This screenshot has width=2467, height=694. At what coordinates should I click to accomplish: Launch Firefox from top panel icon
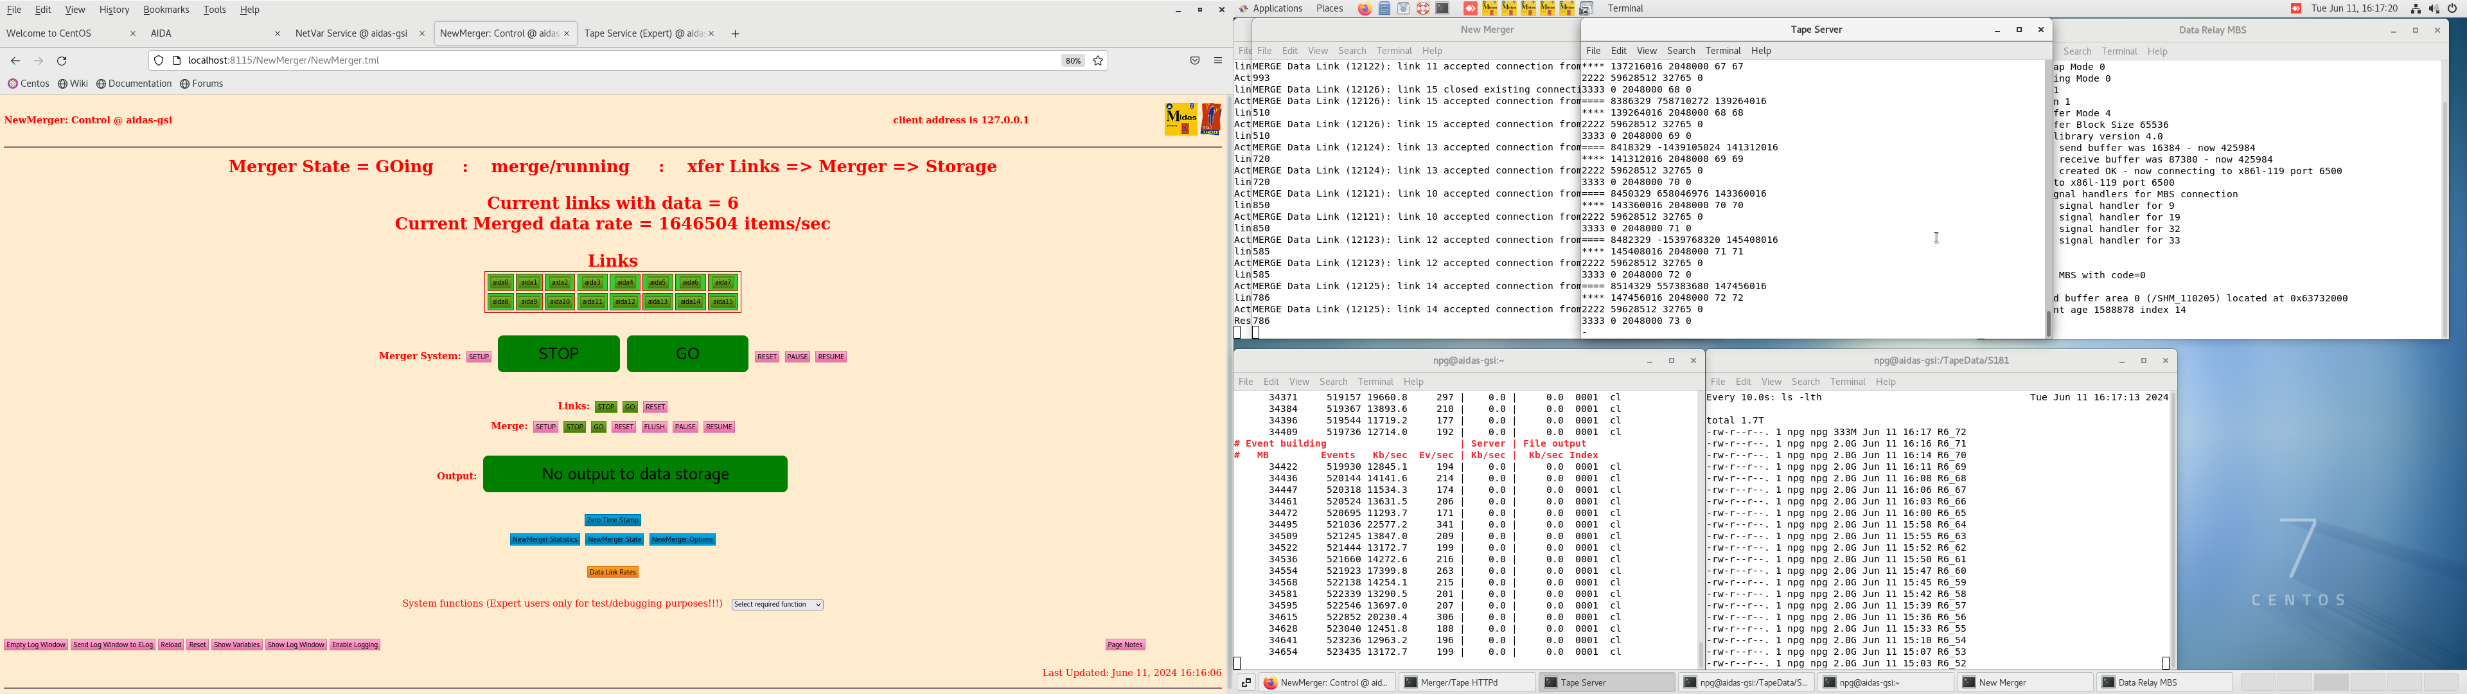point(1365,8)
